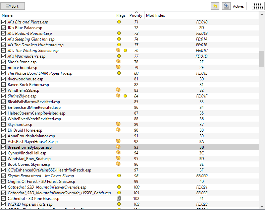The image size is (265, 211).
Task: Click the scrollbar down arrow
Action: click(262, 206)
